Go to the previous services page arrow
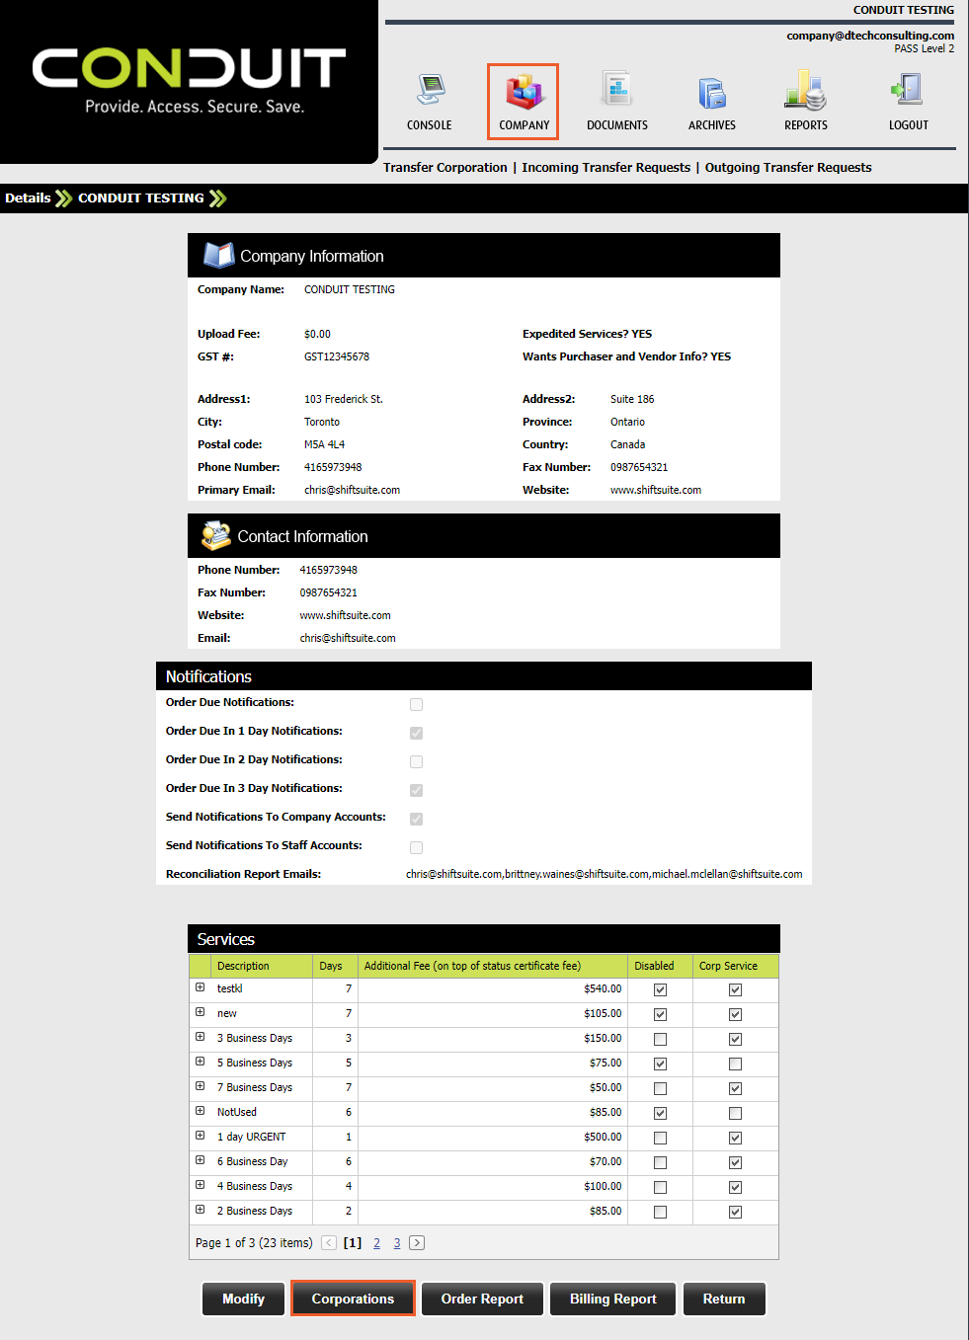This screenshot has height=1340, width=969. [329, 1243]
